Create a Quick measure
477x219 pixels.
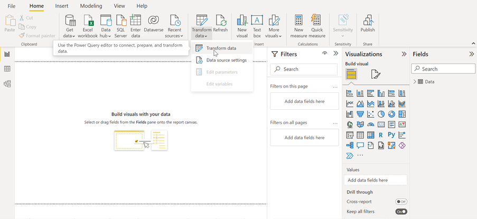(x=317, y=26)
